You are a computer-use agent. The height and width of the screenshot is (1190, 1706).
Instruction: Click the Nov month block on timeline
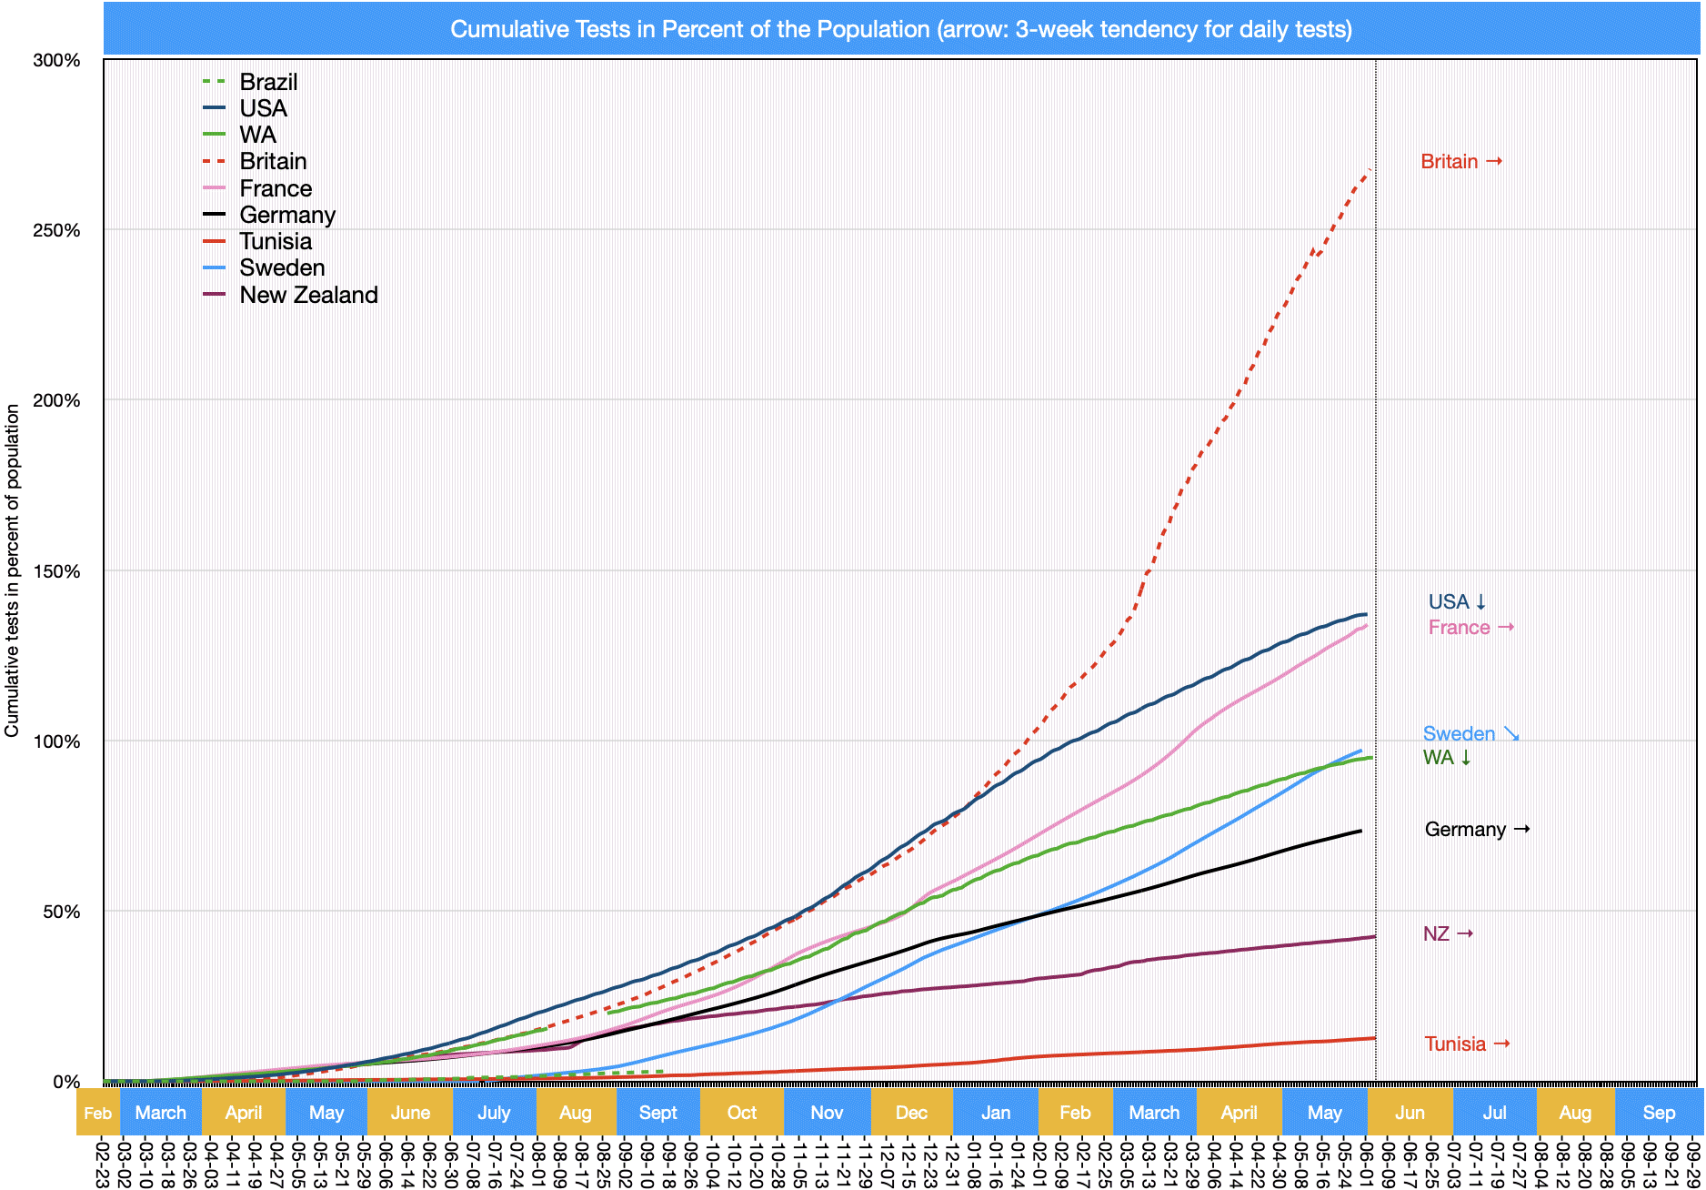point(826,1113)
